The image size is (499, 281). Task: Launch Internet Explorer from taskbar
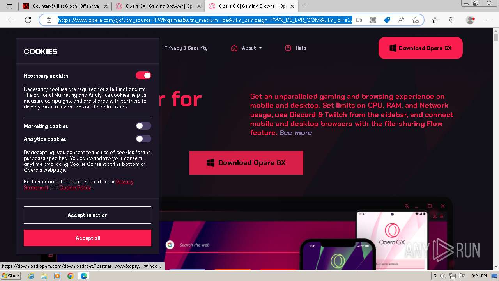pyautogui.click(x=31, y=276)
